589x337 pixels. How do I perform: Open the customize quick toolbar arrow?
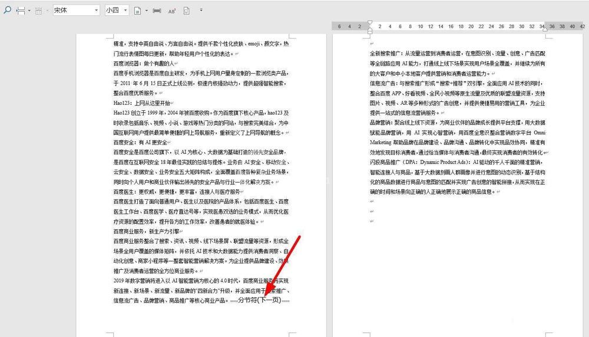(201, 10)
